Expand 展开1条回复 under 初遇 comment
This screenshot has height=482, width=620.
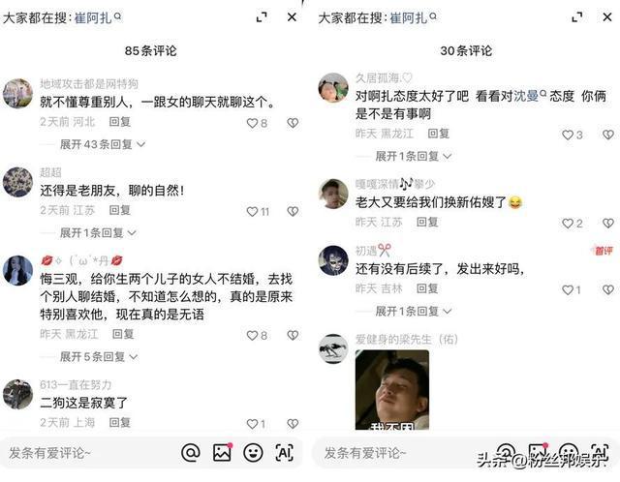tap(414, 312)
